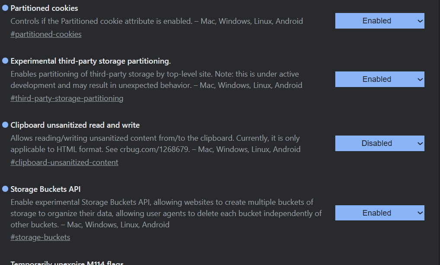
Task: Select the Storage Buckets API heading
Action: click(45, 189)
